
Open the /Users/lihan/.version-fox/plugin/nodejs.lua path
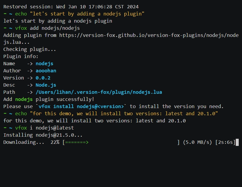coord(99,92)
